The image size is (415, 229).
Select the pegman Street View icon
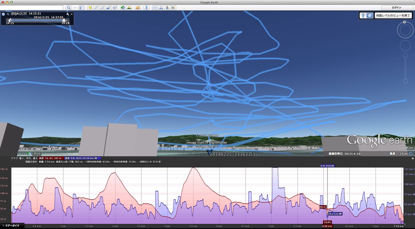363,16
